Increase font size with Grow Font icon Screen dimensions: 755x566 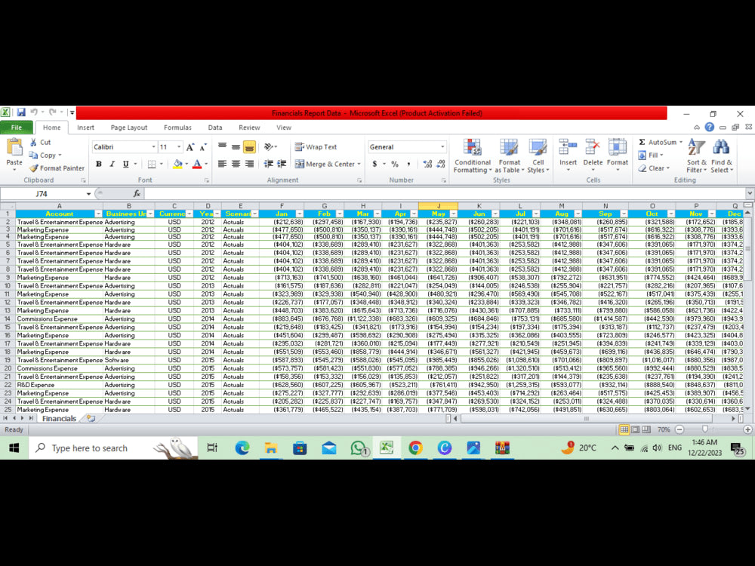pos(190,147)
